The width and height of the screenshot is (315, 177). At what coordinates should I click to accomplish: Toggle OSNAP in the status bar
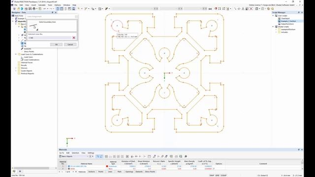coord(223,176)
